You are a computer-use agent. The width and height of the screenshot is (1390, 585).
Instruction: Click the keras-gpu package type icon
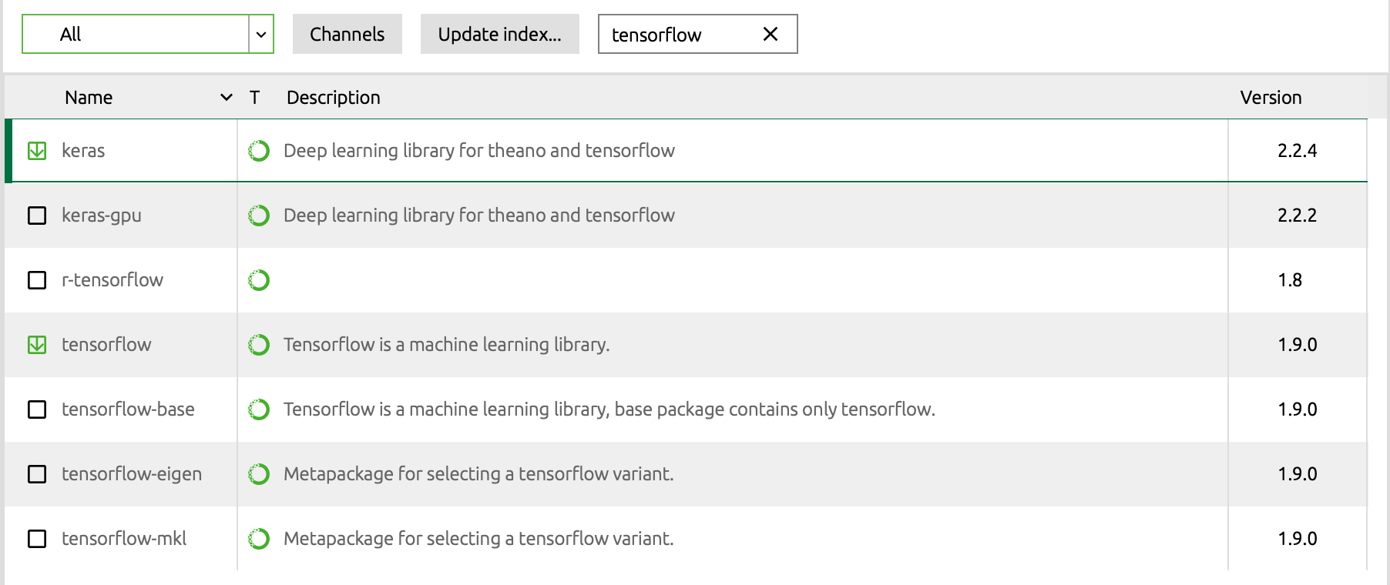pyautogui.click(x=259, y=216)
